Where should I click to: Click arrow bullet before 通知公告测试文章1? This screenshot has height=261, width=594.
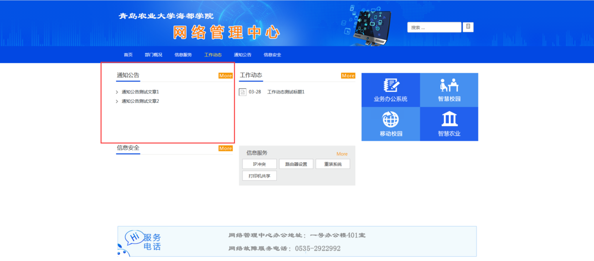tap(117, 92)
